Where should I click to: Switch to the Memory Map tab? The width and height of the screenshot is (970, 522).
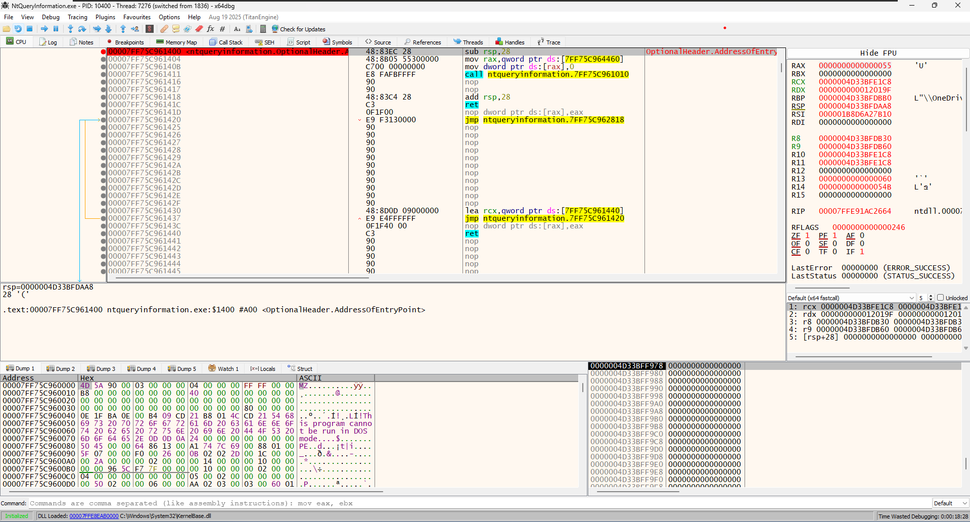point(176,42)
